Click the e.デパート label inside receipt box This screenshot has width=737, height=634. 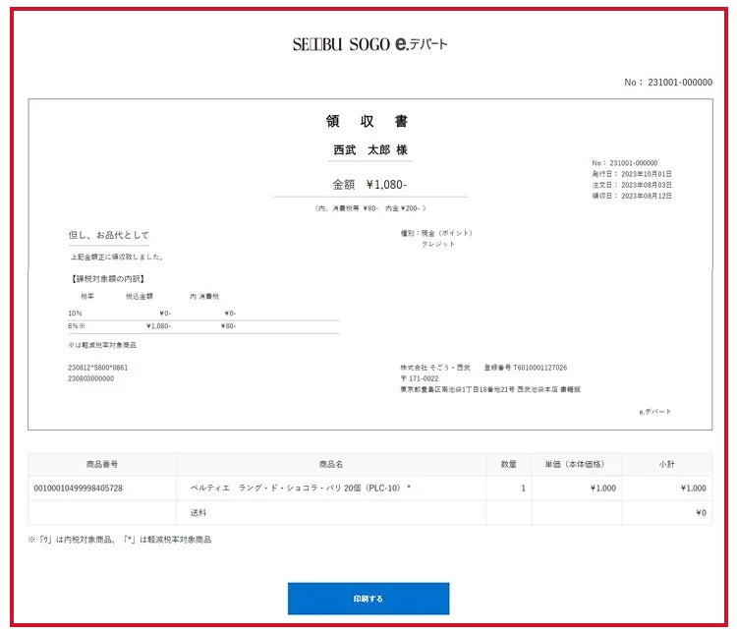pos(654,412)
